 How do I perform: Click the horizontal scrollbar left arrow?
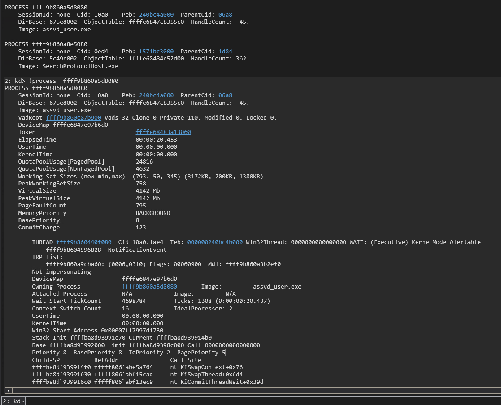[8, 391]
